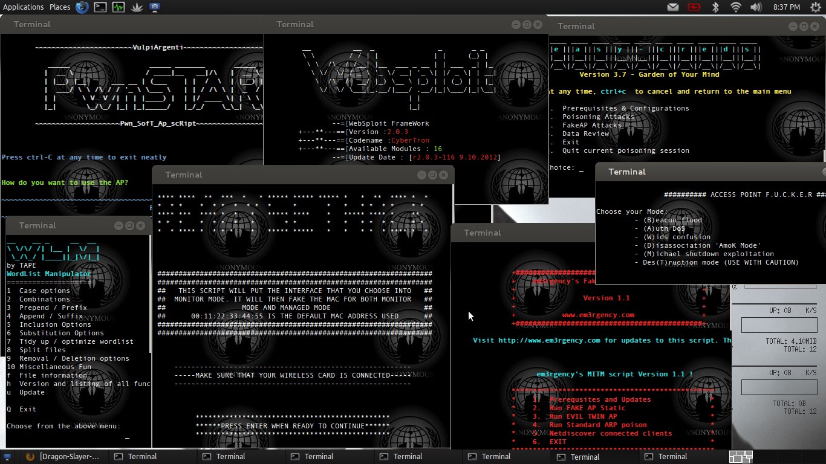Open the 8:37 PM clock
Screen dimensions: 826x464
(x=787, y=7)
